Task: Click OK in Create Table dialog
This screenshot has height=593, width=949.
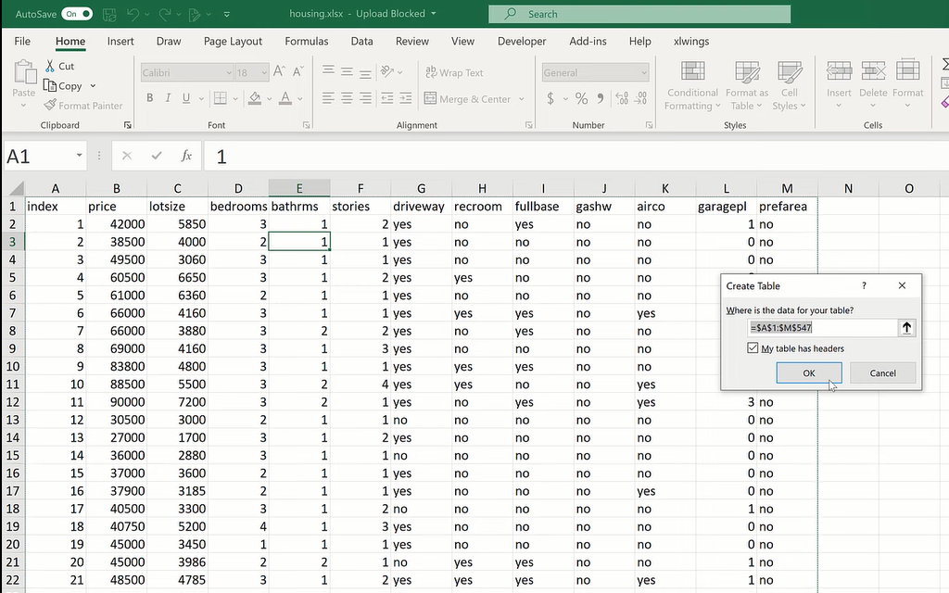Action: (809, 372)
